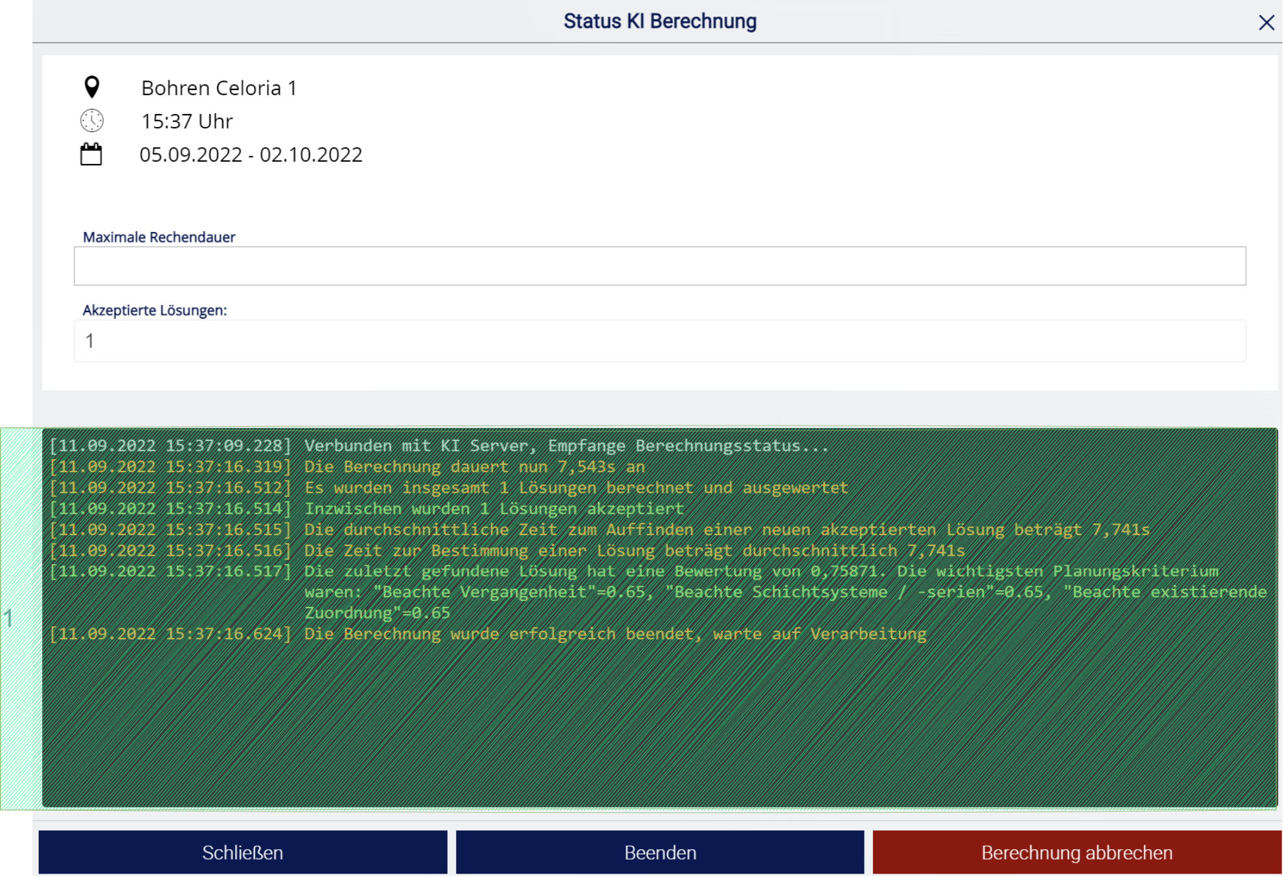Click the location pin icon
Viewport: 1283px width, 877px height.
coord(92,87)
